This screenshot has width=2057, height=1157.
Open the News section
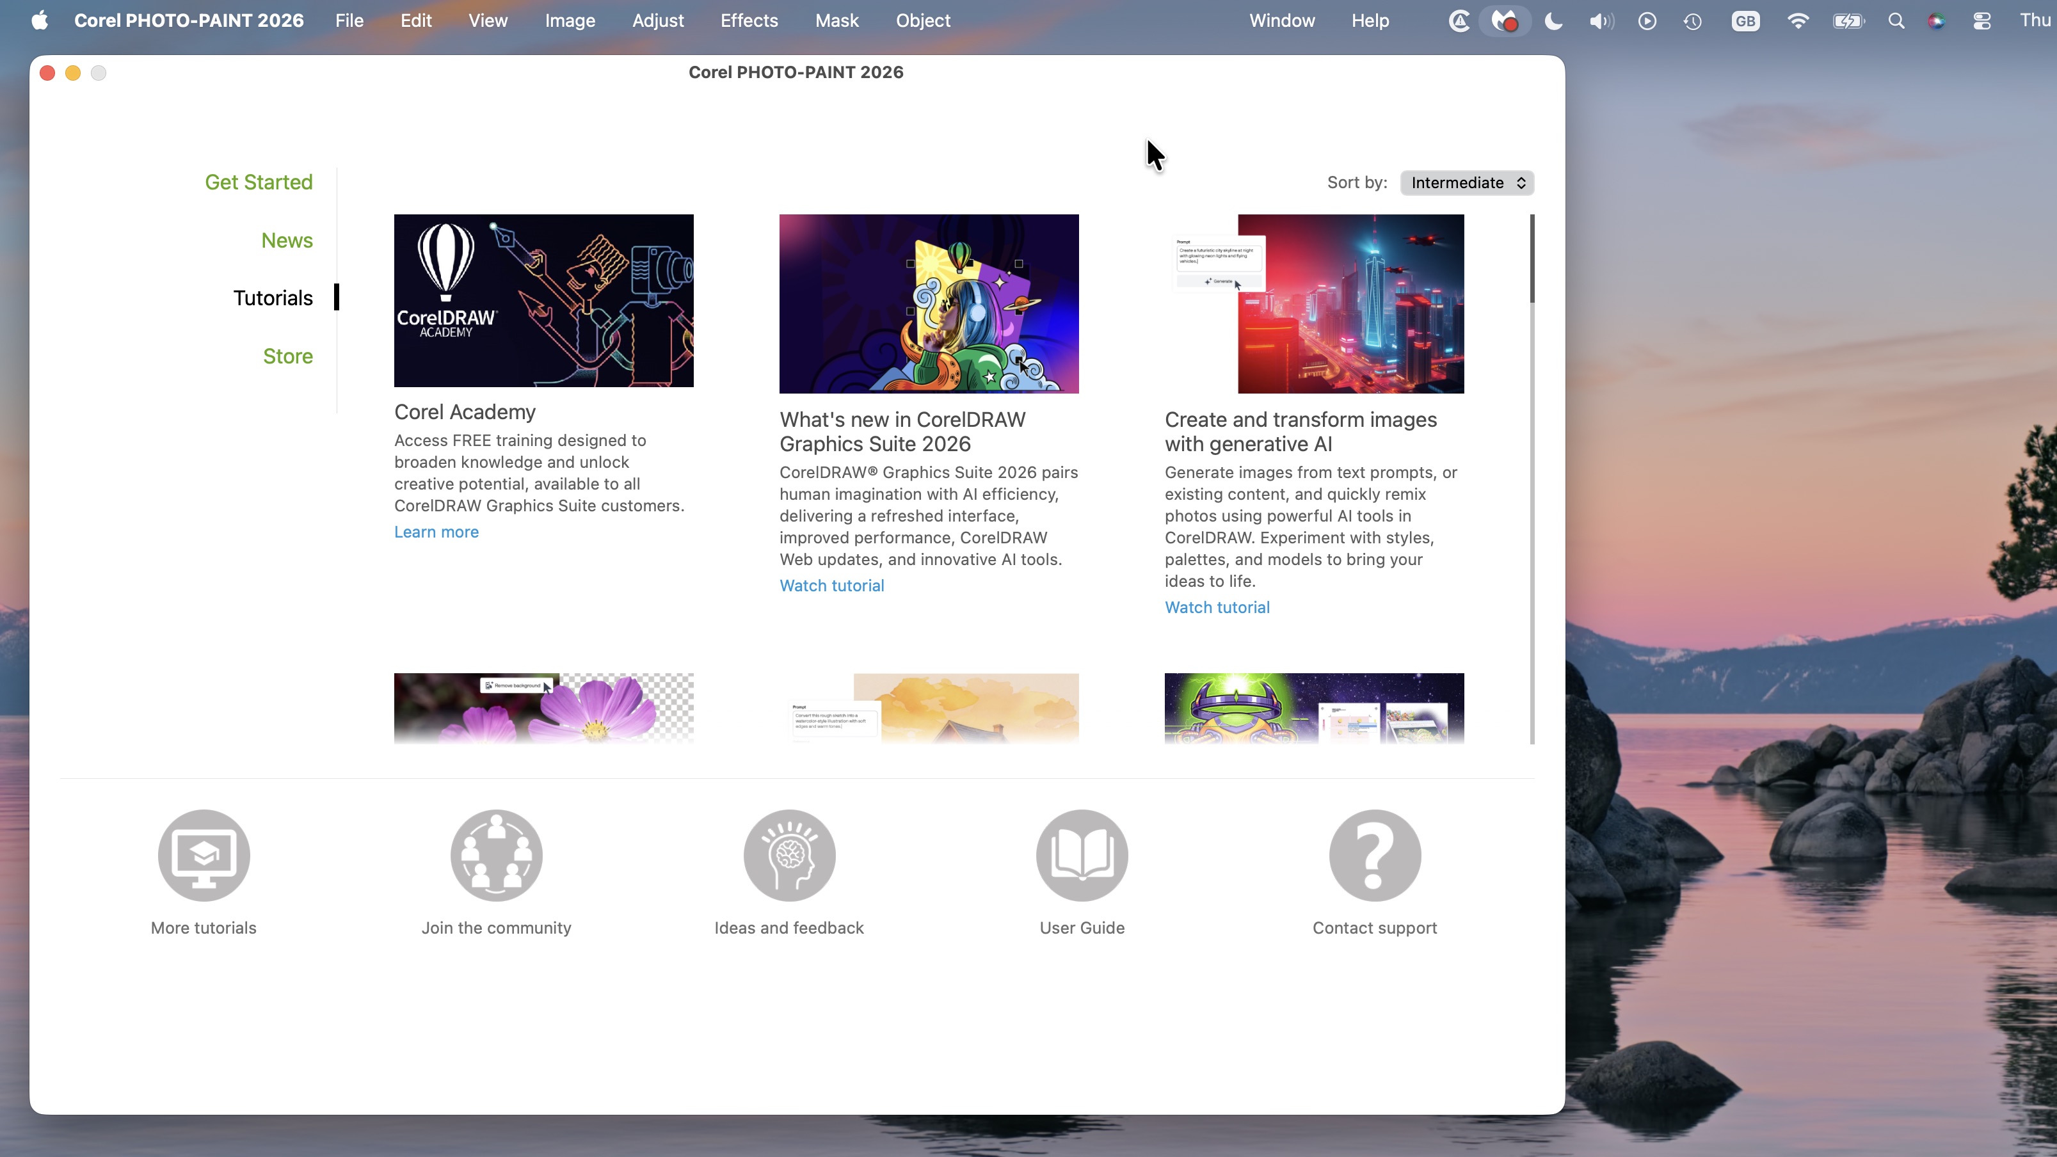pyautogui.click(x=287, y=241)
